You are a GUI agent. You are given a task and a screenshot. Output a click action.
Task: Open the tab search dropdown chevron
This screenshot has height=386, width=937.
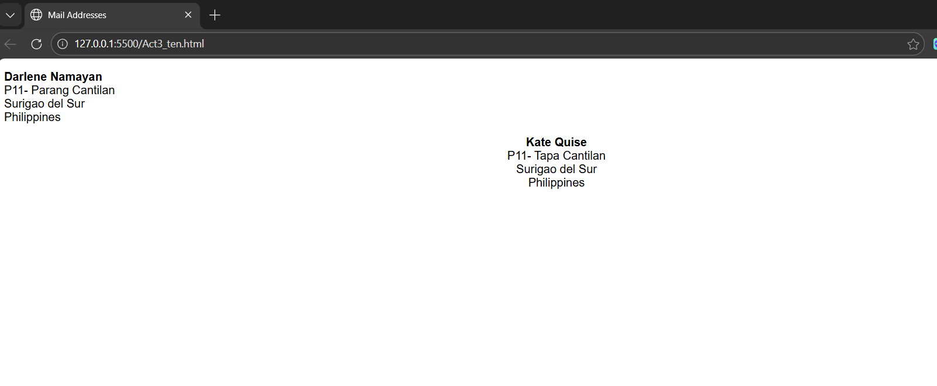click(x=10, y=15)
